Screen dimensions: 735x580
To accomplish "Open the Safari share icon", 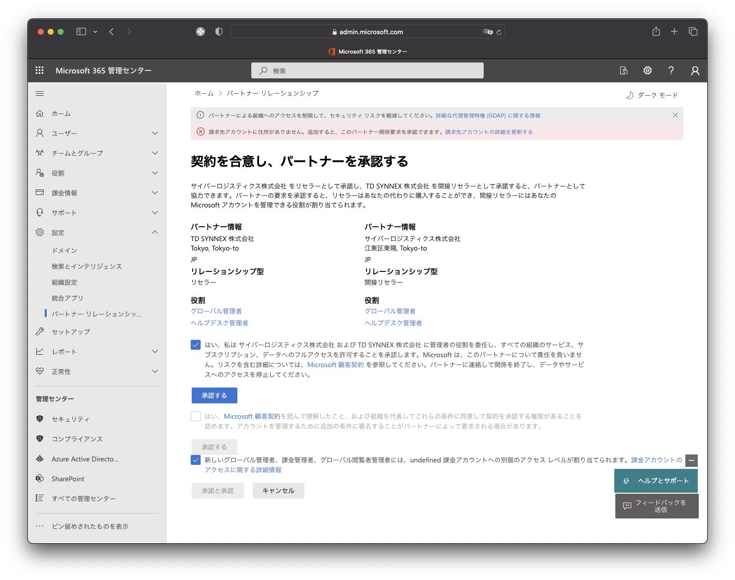I will click(656, 31).
